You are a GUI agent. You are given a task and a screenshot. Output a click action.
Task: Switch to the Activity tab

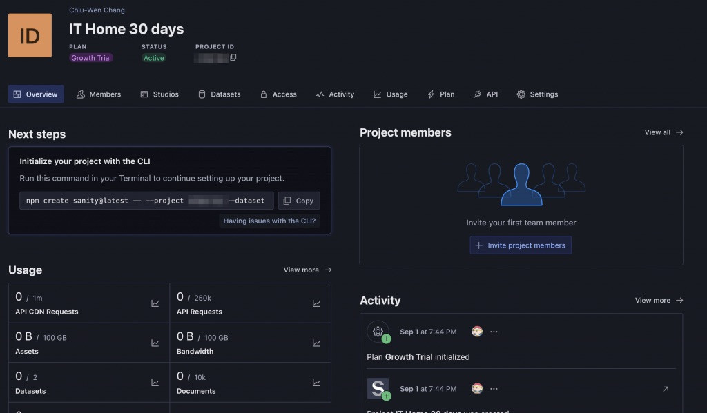335,94
